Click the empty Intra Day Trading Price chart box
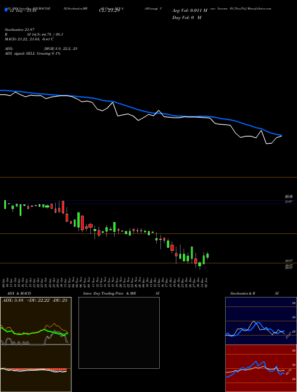The height and width of the screenshot is (392, 297). [119, 333]
